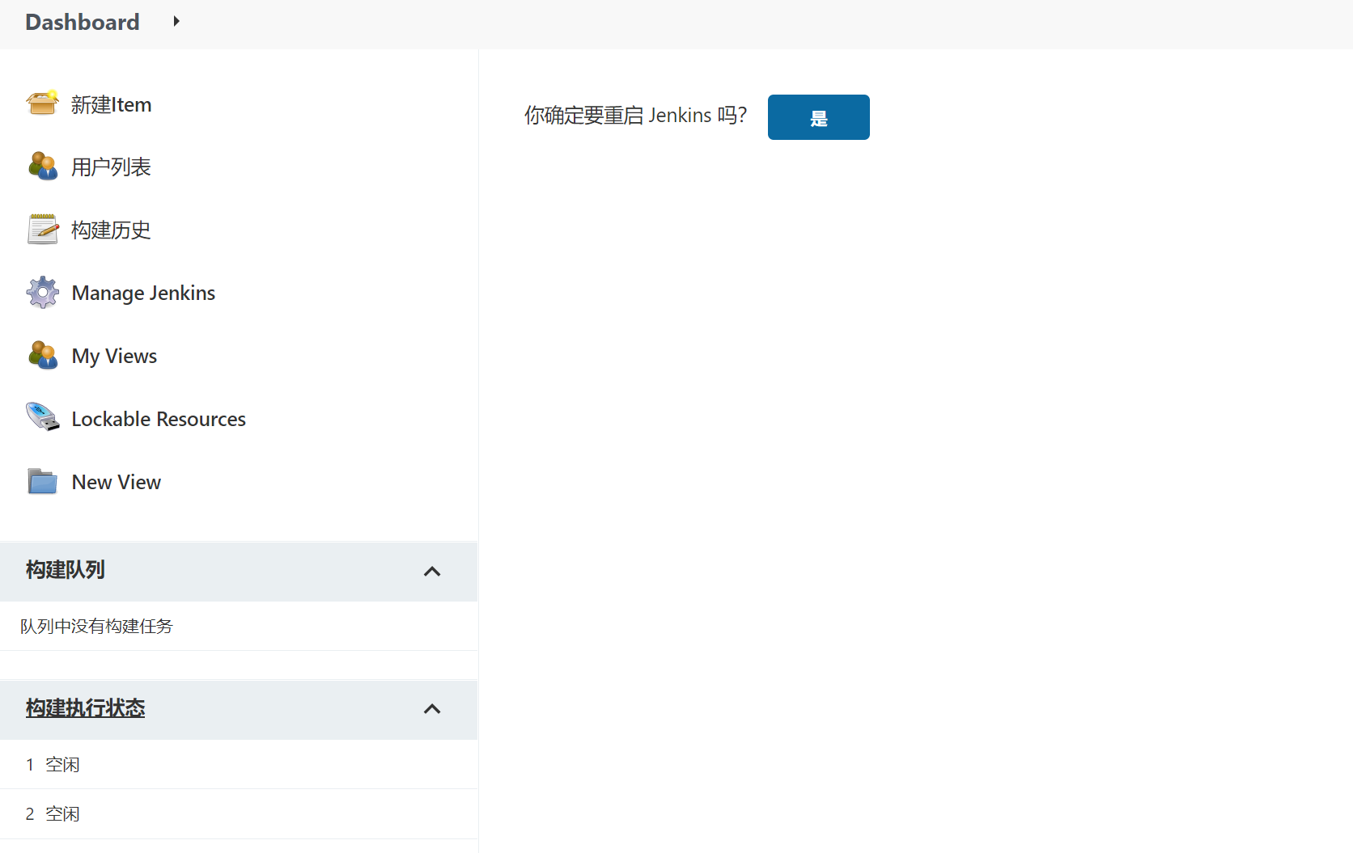Click the Lockable Resources USB key icon
This screenshot has height=853, width=1353.
pyautogui.click(x=42, y=418)
